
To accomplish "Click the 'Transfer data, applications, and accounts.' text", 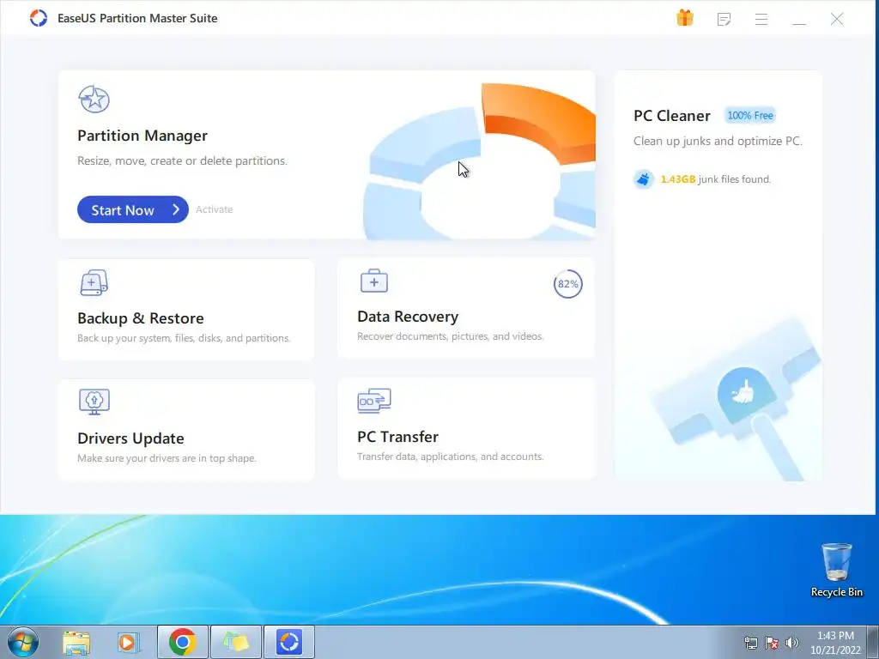I will tap(450, 456).
